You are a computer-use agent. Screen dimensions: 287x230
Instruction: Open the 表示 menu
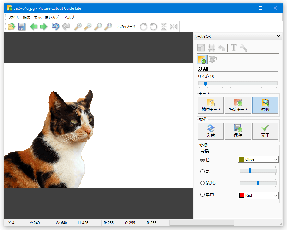tap(38, 17)
